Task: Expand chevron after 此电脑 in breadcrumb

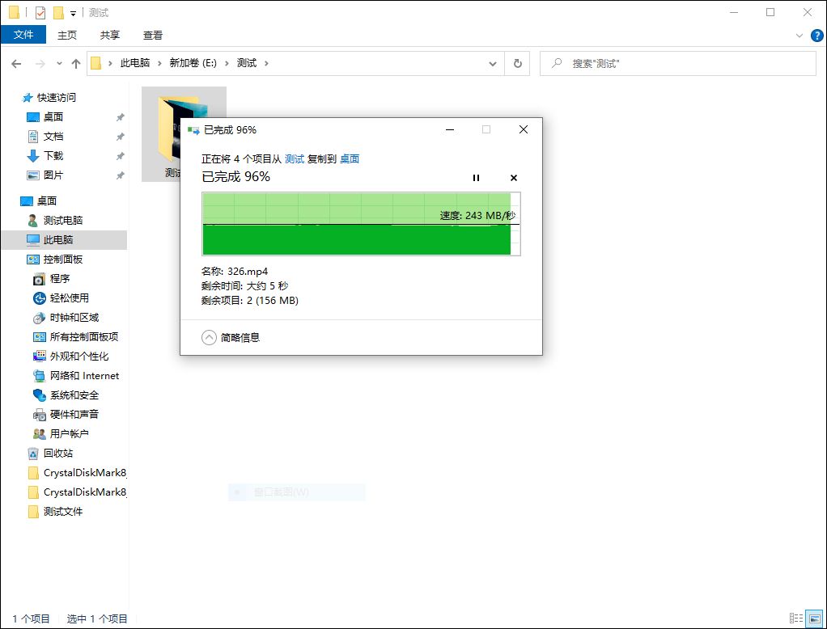Action: tap(159, 63)
